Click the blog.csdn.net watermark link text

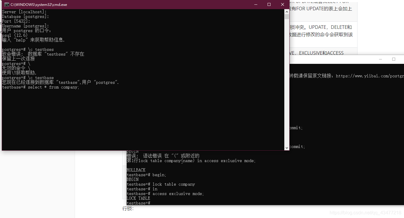[365, 213]
